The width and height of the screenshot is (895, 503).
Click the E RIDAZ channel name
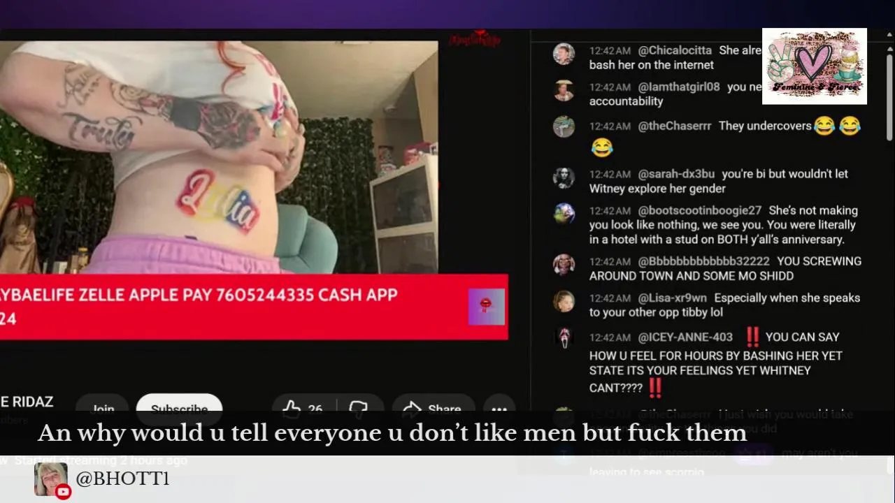pyautogui.click(x=27, y=402)
